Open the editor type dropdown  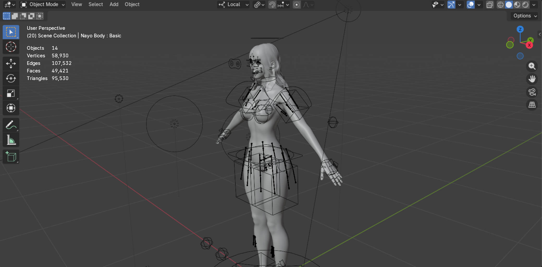(x=10, y=5)
